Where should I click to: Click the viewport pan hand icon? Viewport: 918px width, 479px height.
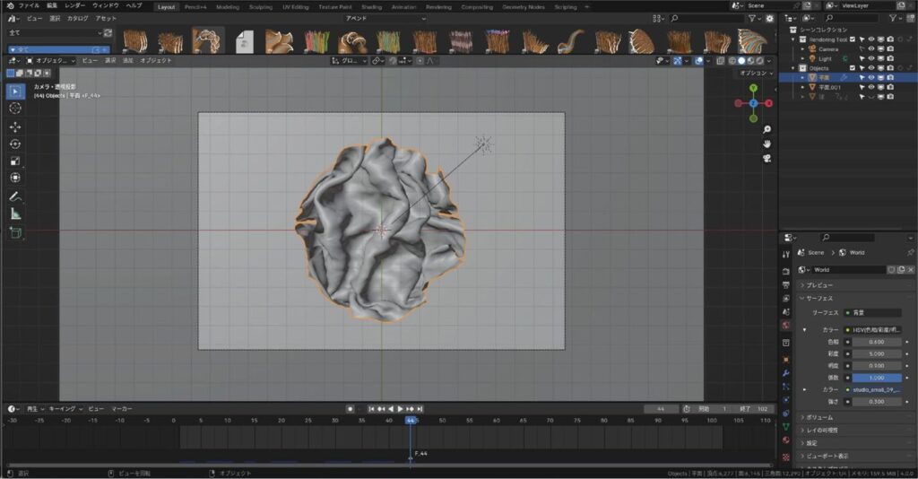pos(767,144)
